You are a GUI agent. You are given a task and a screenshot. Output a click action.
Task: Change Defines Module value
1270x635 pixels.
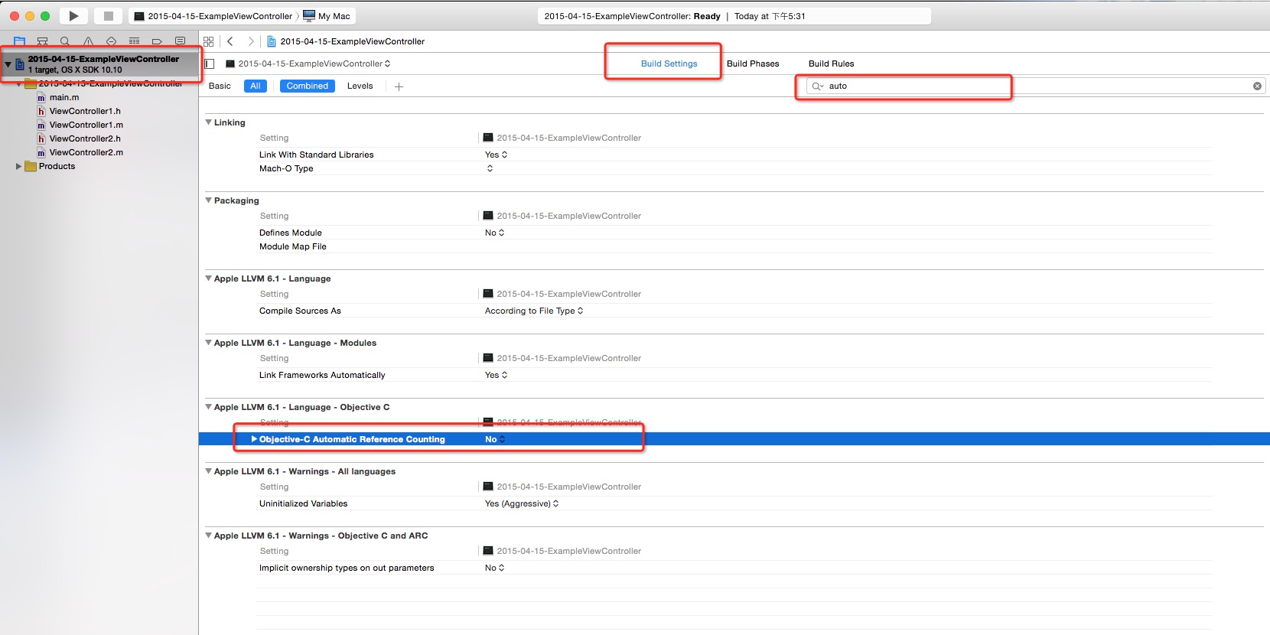pyautogui.click(x=494, y=233)
